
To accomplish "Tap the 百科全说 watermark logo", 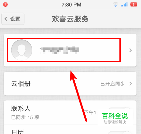I will [115, 118].
